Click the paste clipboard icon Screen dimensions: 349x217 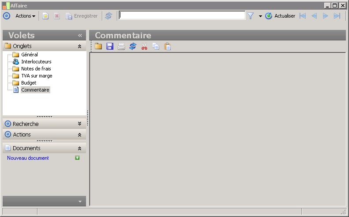(x=167, y=46)
